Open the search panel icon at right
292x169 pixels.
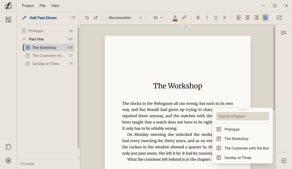(284, 33)
